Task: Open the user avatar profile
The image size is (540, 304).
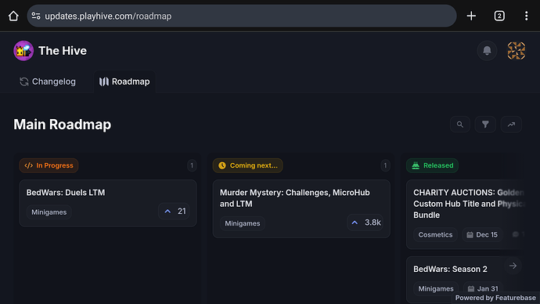Action: pyautogui.click(x=517, y=51)
